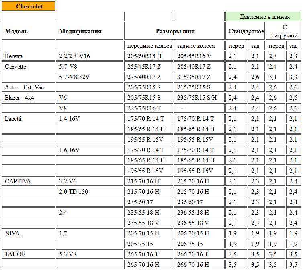Select the green Давление в шинах header
The image size is (303, 270).
coord(263,17)
